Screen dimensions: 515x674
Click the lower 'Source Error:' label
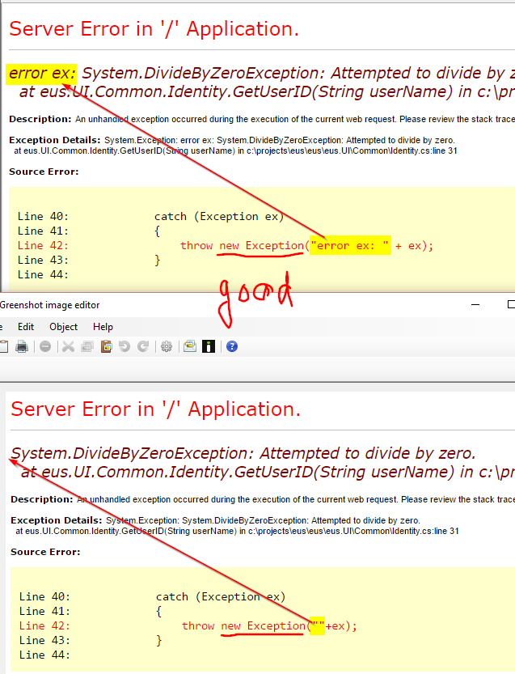tap(45, 552)
